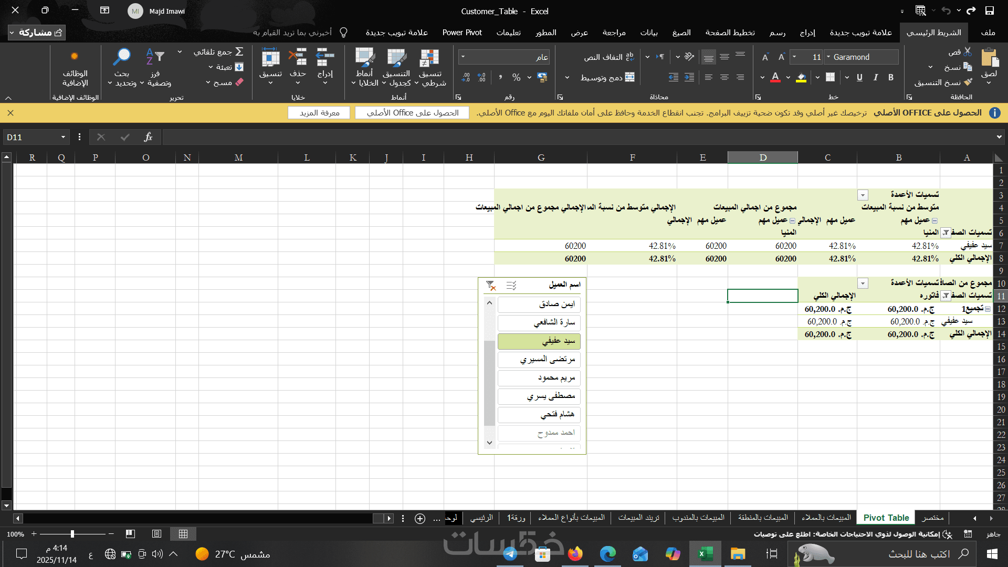Click the Conditional Formatting icon
1008x567 pixels.
point(429,58)
